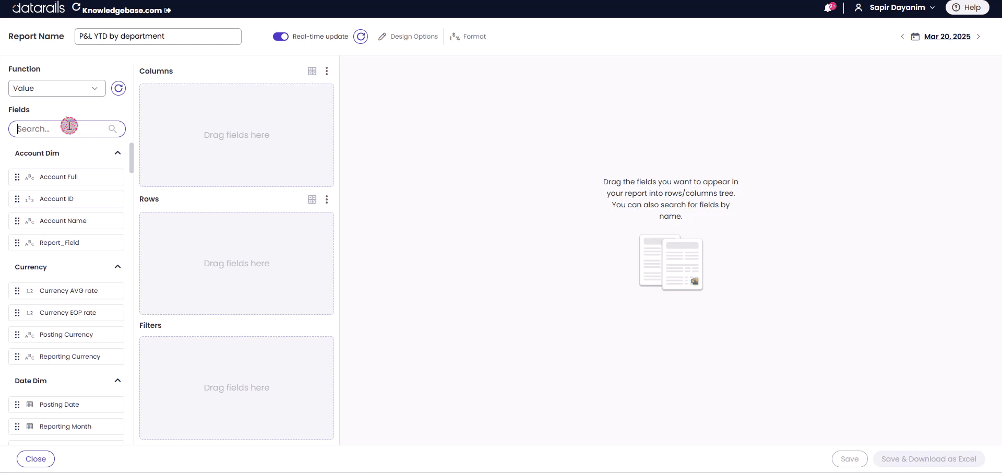Image resolution: width=1002 pixels, height=473 pixels.
Task: Click drag handle of Currency EOP rate
Action: coord(17,313)
